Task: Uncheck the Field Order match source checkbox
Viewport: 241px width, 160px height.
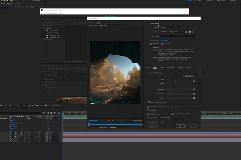Action: click(x=194, y=94)
